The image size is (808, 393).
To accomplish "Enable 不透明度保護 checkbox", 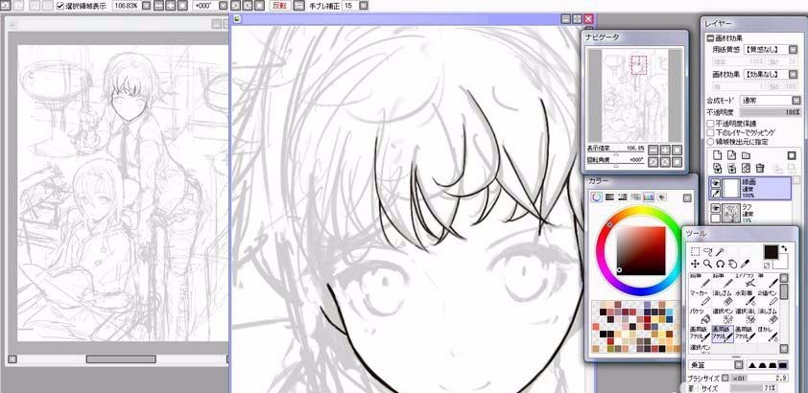I will click(710, 123).
